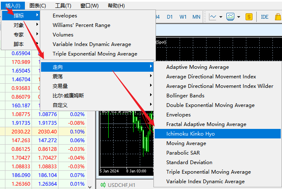Open the 帮助(H) menu
The width and height of the screenshot is (282, 189).
[116, 5]
